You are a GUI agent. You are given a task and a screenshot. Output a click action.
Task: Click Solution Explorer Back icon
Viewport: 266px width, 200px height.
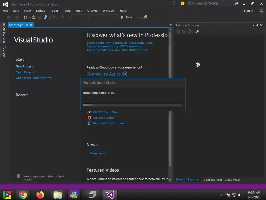click(x=178, y=31)
